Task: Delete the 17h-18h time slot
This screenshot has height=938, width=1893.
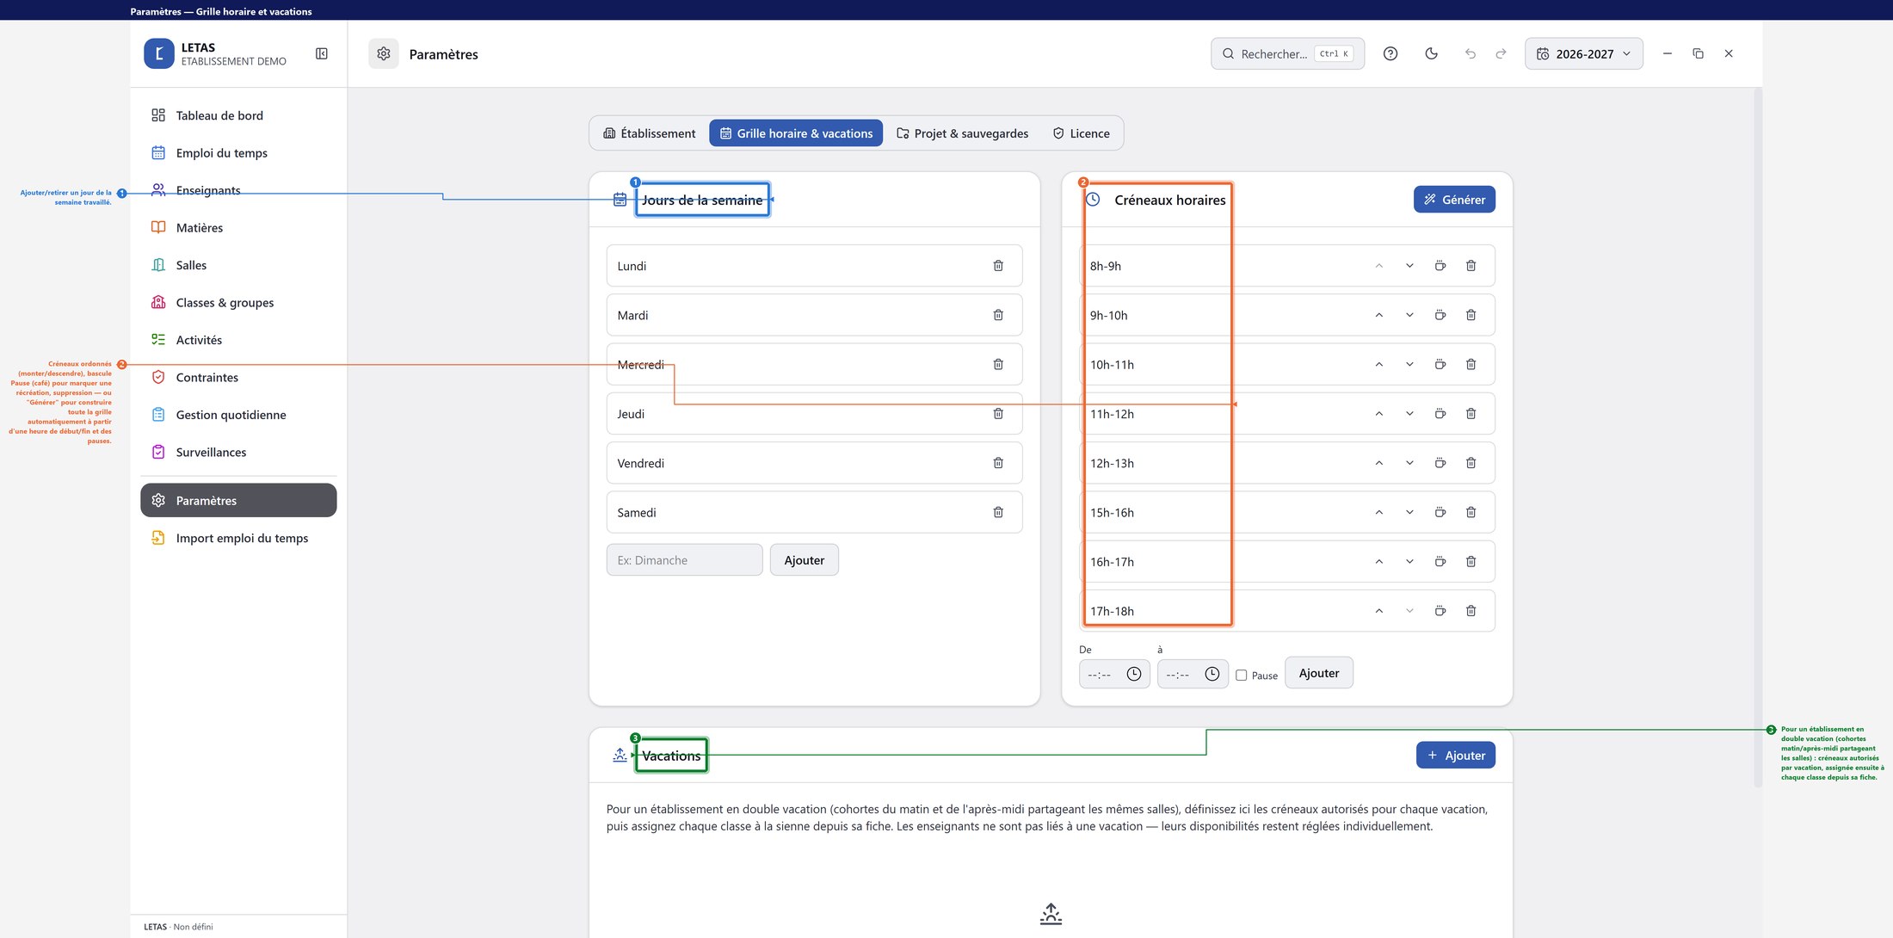Action: (x=1471, y=611)
